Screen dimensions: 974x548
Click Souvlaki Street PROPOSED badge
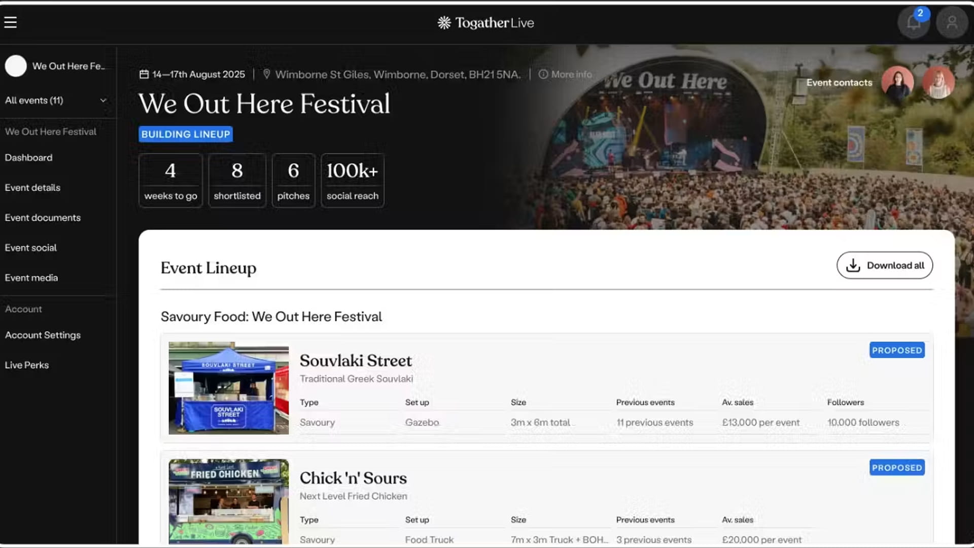coord(897,350)
